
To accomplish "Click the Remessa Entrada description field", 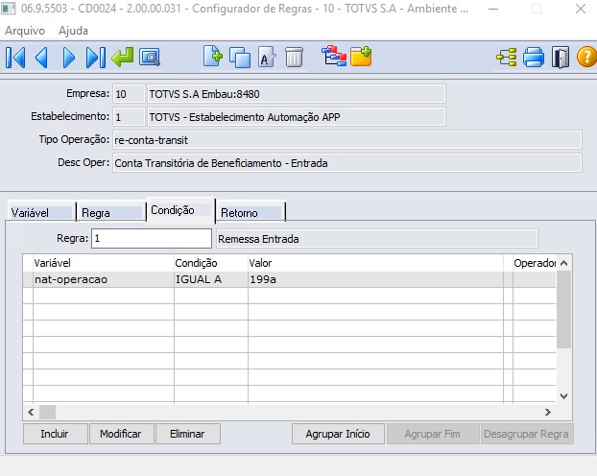I will [377, 239].
